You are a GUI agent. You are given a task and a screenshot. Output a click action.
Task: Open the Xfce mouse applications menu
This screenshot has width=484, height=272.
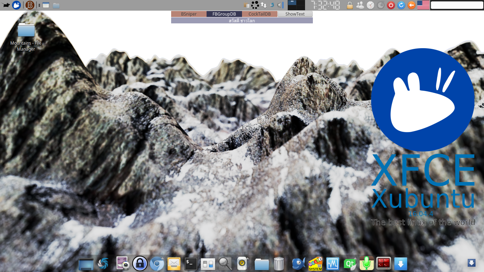click(x=6, y=5)
